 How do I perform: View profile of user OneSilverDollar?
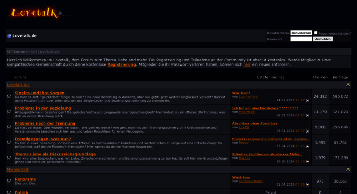pos(251,181)
